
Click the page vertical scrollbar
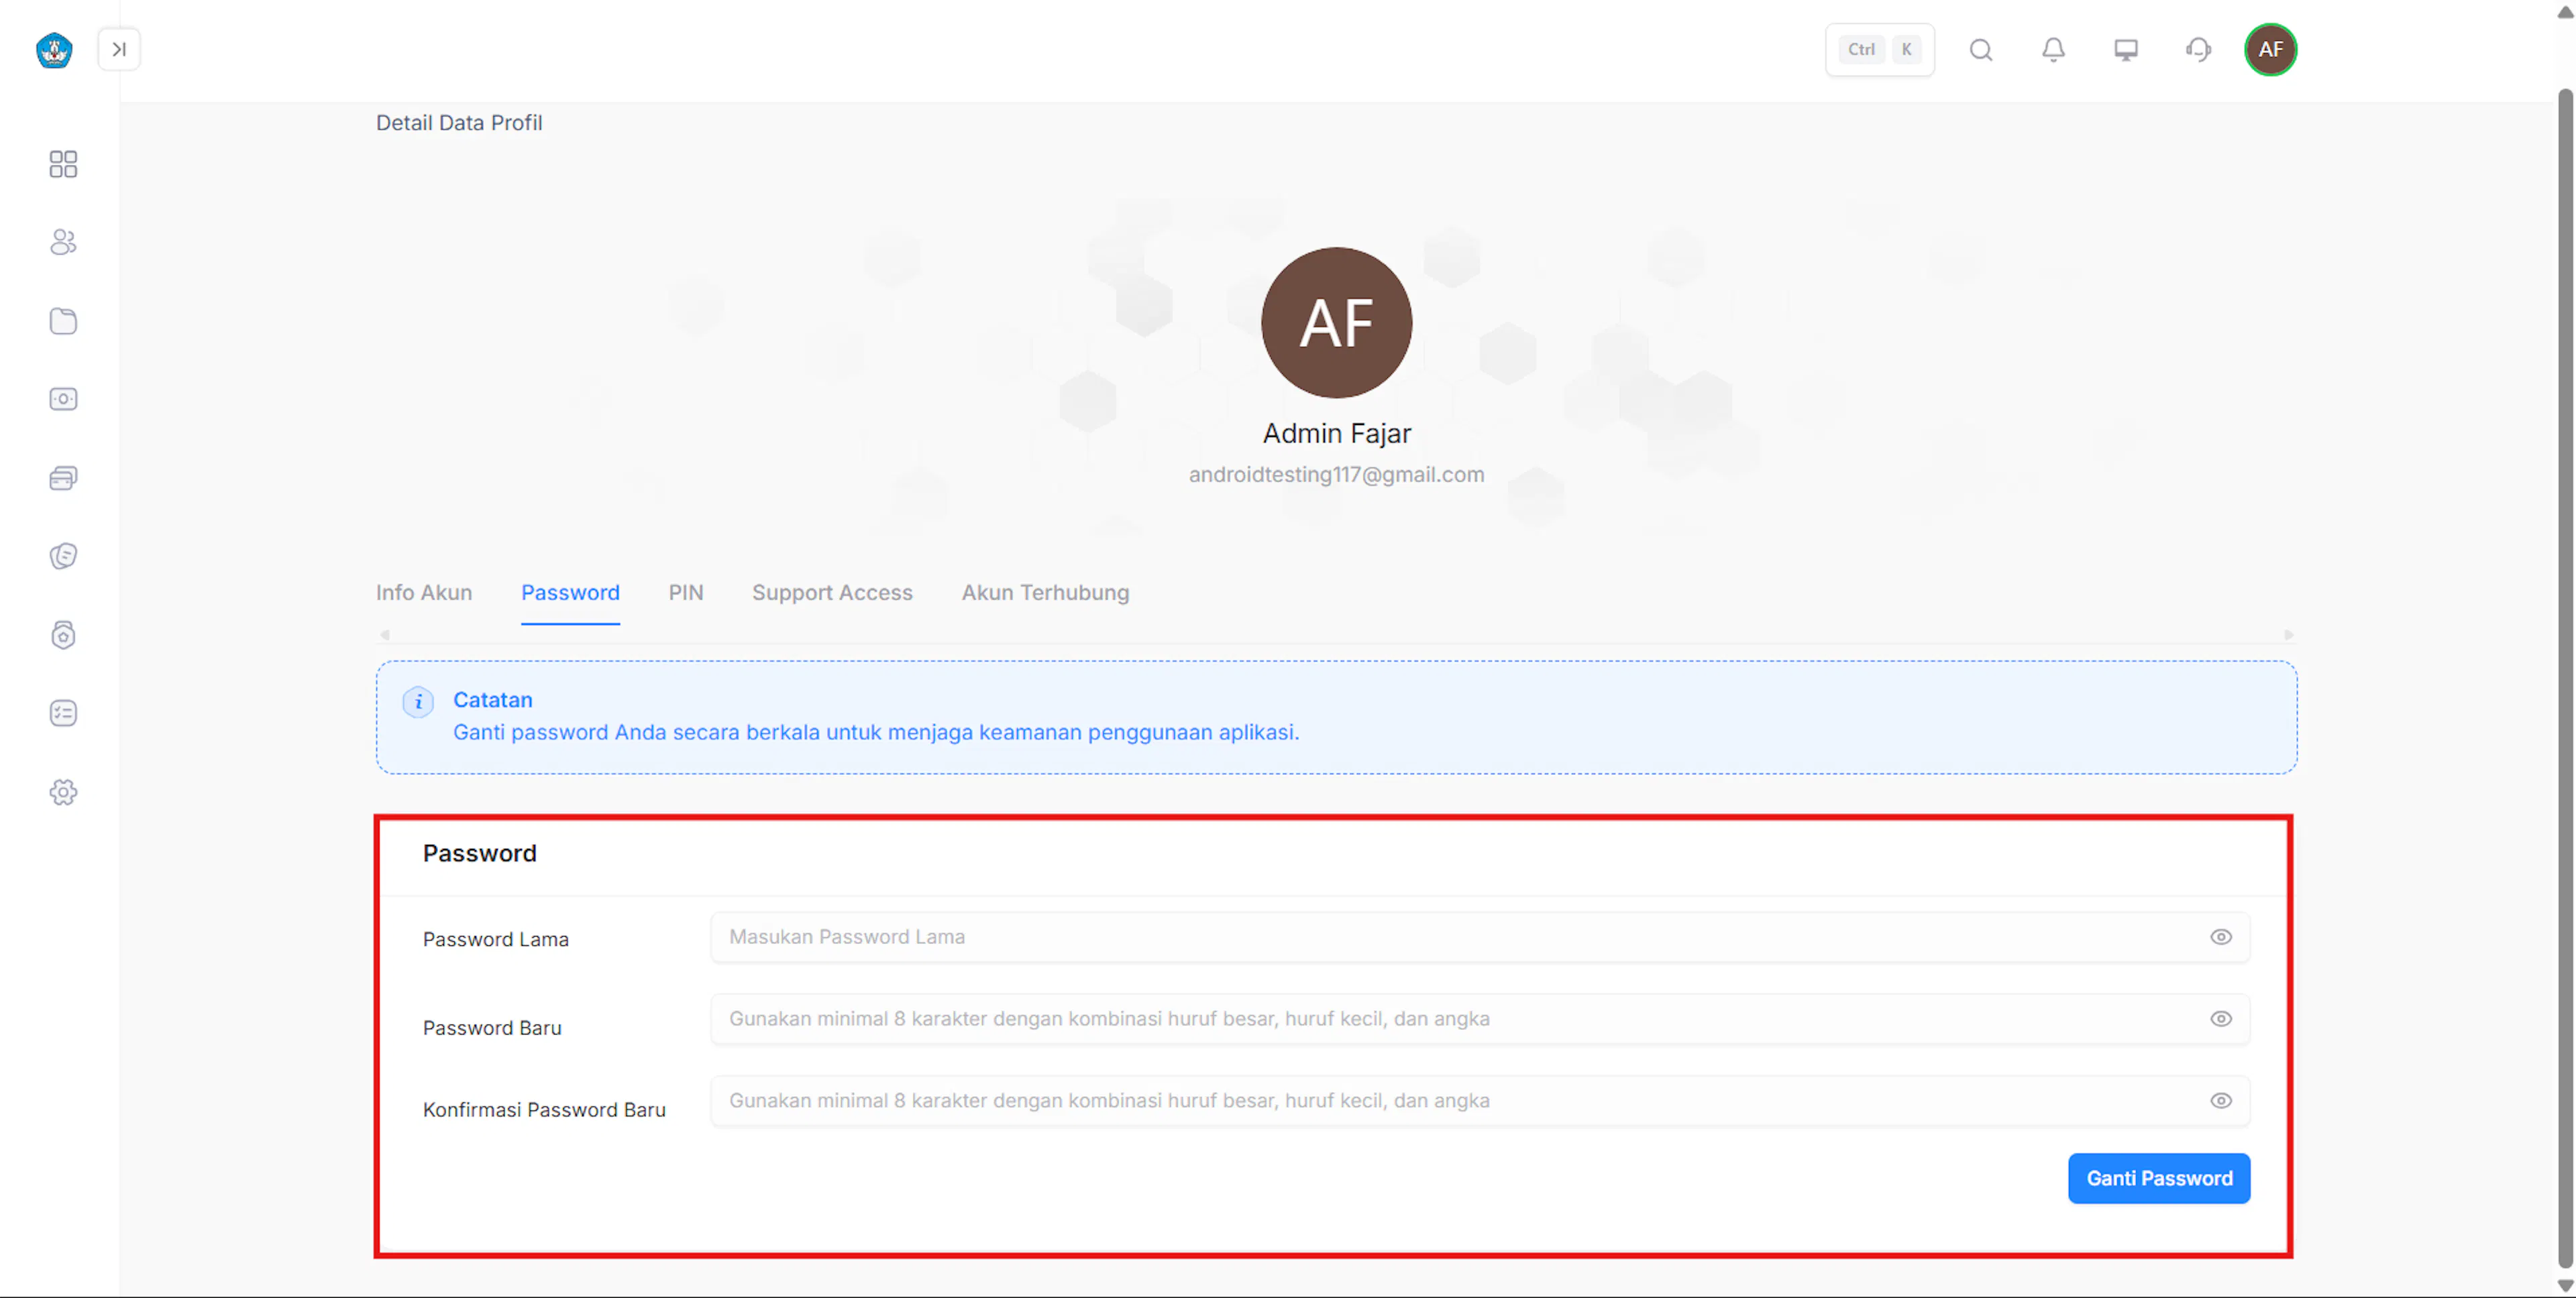2565,679
